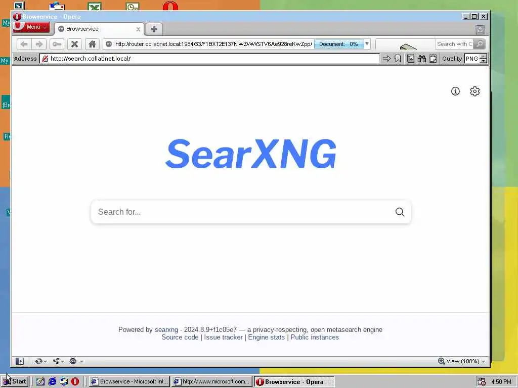Image resolution: width=518 pixels, height=388 pixels.
Task: Click the magnifier search button in toolbar
Action: pyautogui.click(x=479, y=44)
